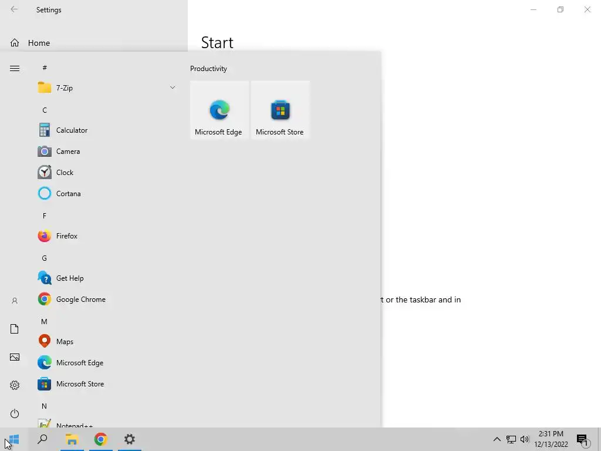This screenshot has height=451, width=601.
Task: Open the Microsoft Store tile
Action: click(x=280, y=110)
